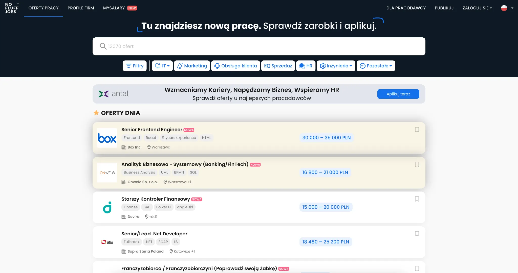
Task: Select the Obsługa klienta category
Action: click(235, 66)
